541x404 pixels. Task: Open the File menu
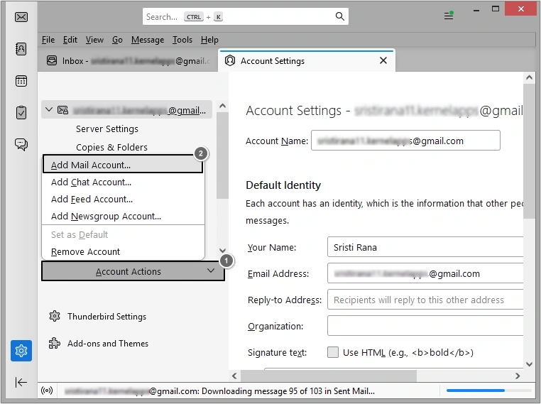[48, 40]
